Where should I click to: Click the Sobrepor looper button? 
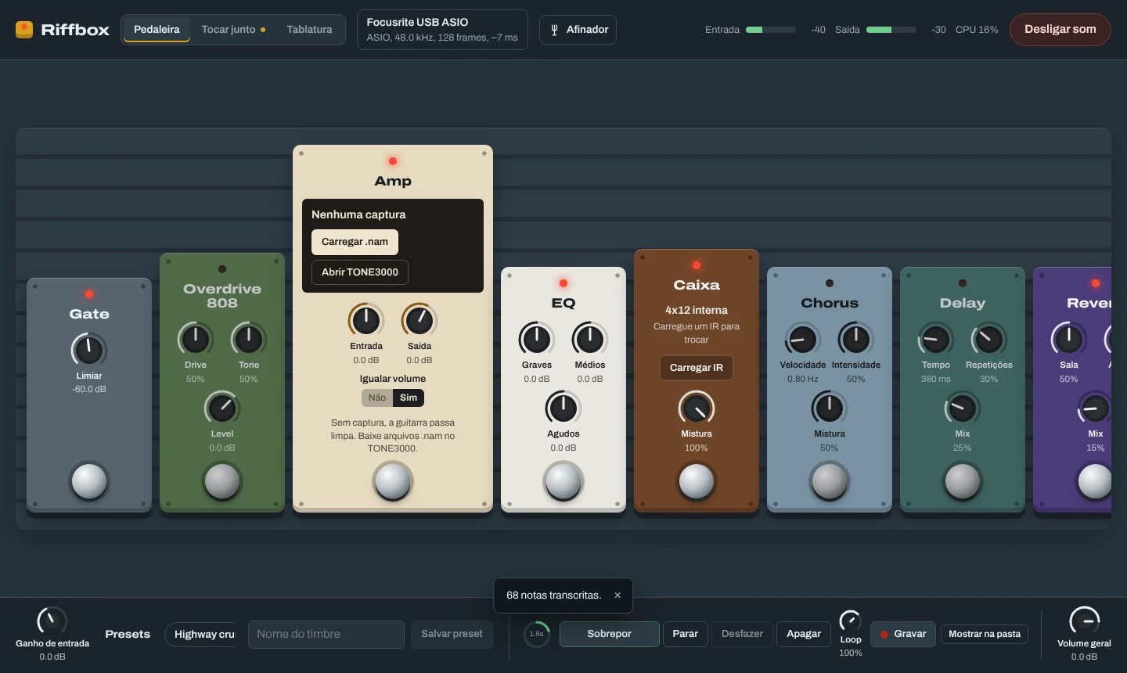click(x=609, y=634)
